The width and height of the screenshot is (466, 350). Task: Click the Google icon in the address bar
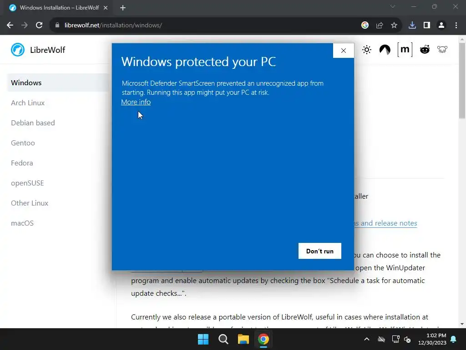click(365, 26)
